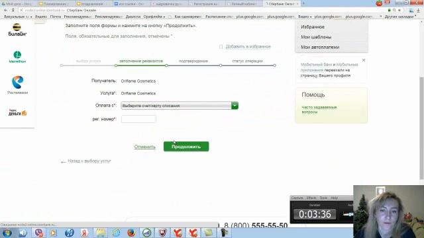
Task: Switch to the 'Мой диск' browser tab
Action: click(18, 4)
